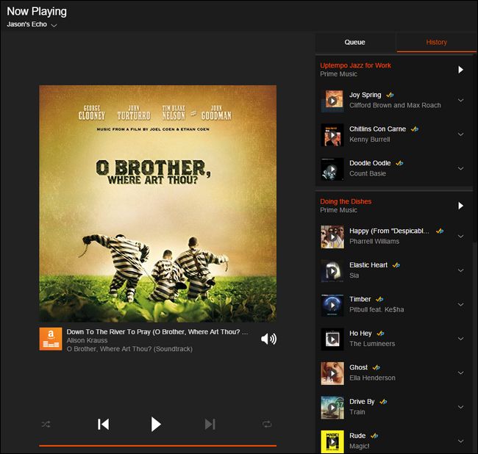Viewport: 478px width, 454px height.
Task: Skip to the next track
Action: [x=210, y=424]
